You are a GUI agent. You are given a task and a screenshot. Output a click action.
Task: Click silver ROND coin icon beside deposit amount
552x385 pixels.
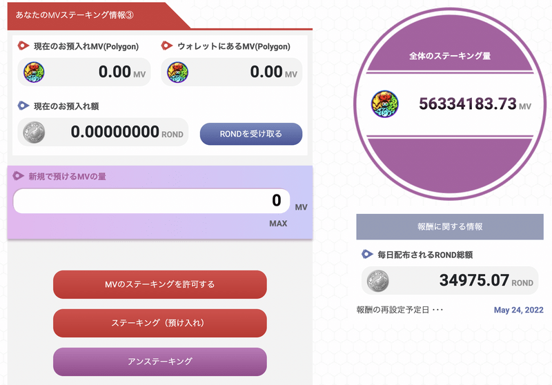34,132
